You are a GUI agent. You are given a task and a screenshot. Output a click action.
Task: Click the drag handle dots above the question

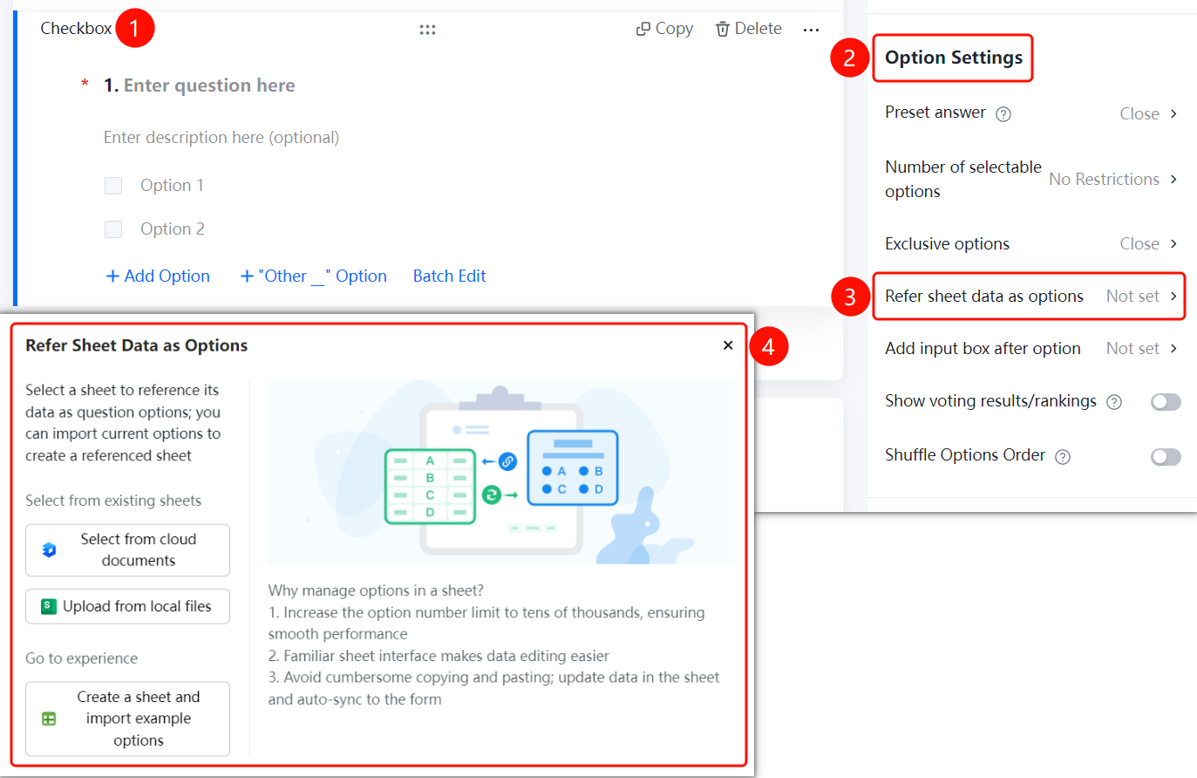tap(427, 30)
